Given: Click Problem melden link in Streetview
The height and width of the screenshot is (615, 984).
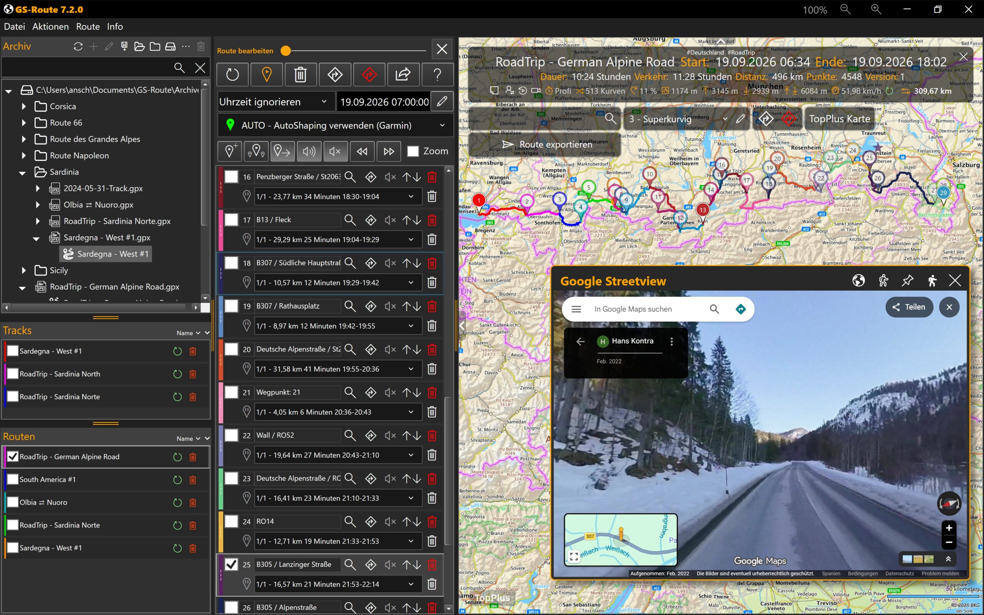Looking at the screenshot, I should (940, 573).
